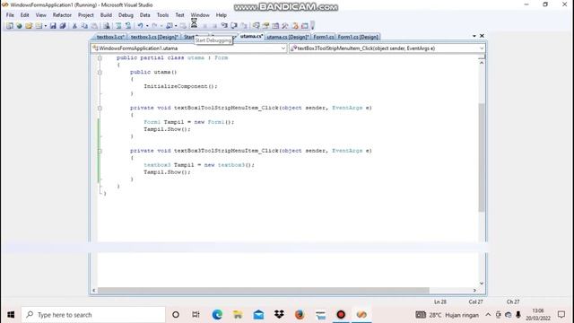574x323 pixels.
Task: Click the Command Window toolbar icon
Action: pos(305,26)
